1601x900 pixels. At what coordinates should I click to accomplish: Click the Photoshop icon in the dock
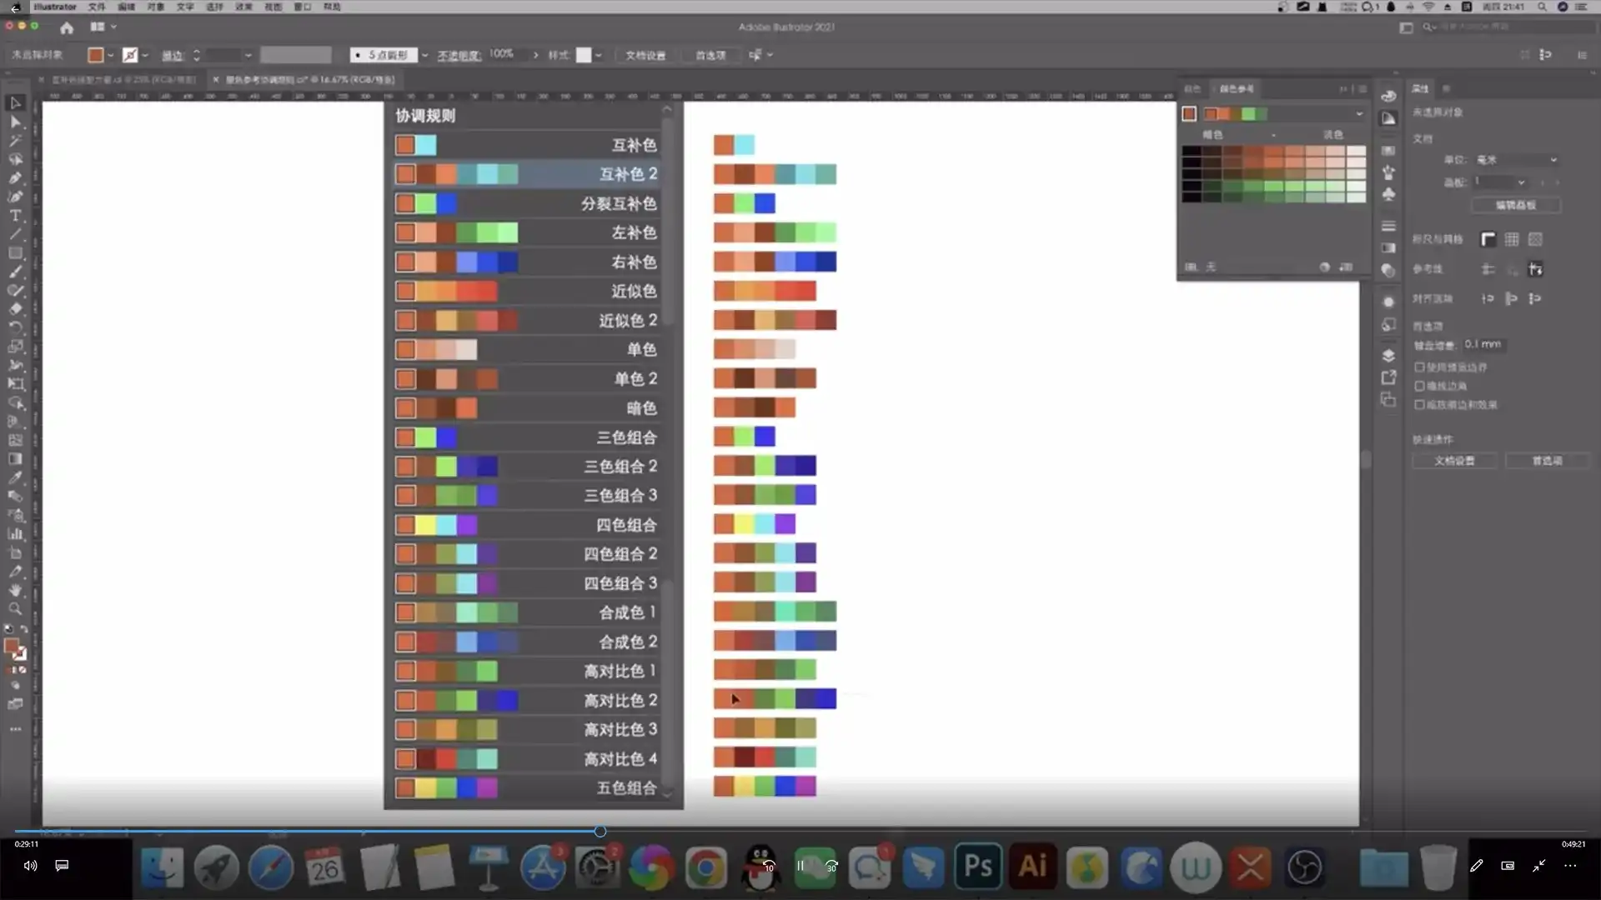(x=977, y=867)
